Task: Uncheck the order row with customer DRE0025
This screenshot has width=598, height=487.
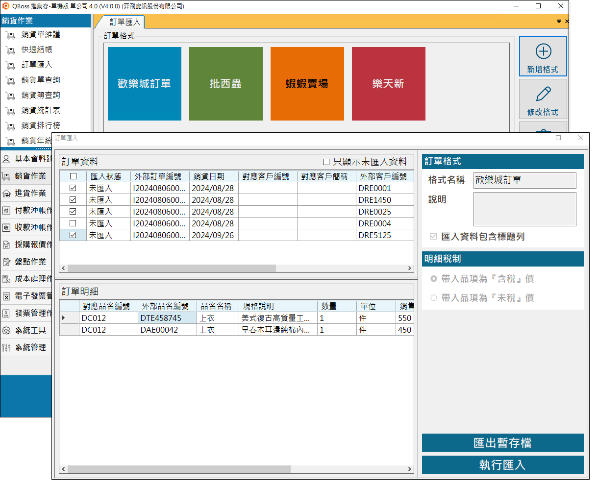Action: (73, 212)
